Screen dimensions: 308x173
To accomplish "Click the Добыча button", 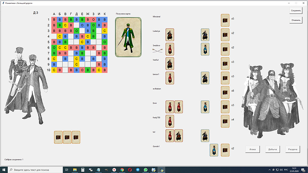I will click(x=273, y=149).
